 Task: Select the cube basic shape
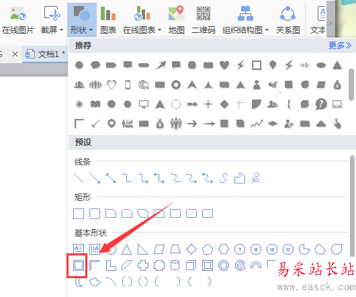[x=191, y=265]
